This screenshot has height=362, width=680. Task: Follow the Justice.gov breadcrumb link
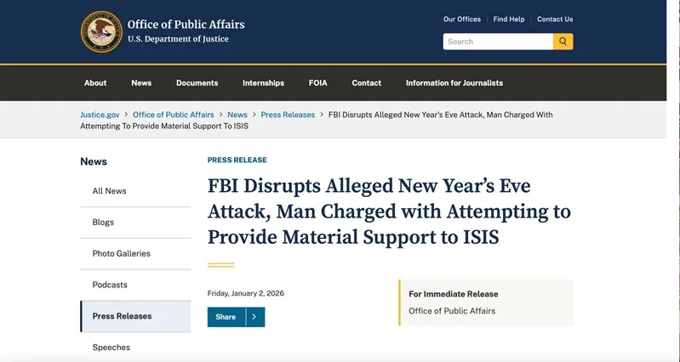[100, 115]
